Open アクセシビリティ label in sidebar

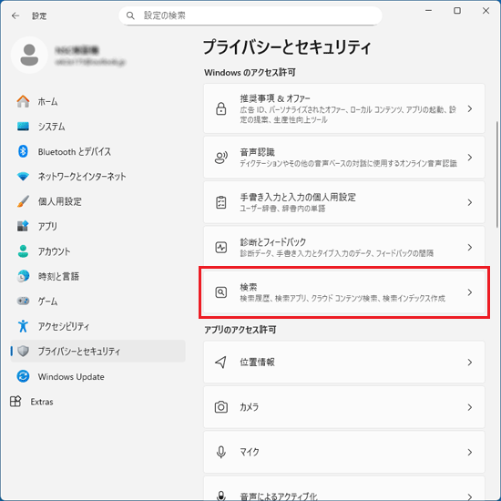[64, 326]
